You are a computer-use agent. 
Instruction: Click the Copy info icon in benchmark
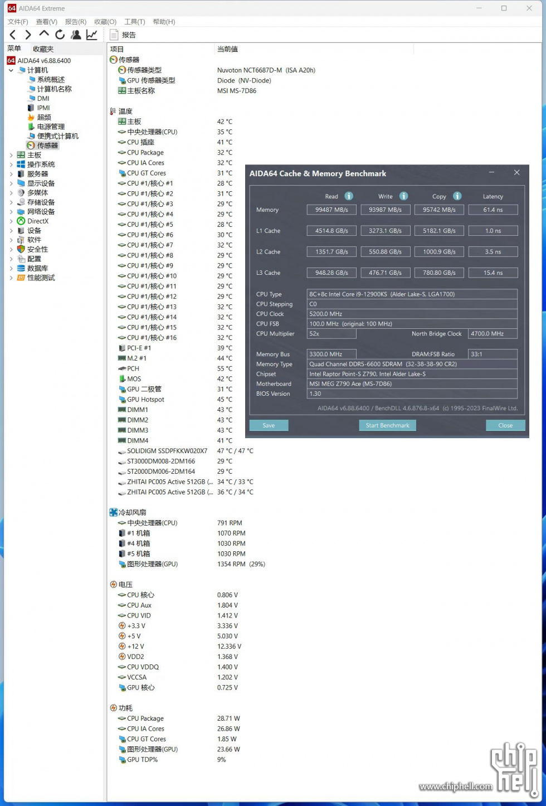[457, 196]
